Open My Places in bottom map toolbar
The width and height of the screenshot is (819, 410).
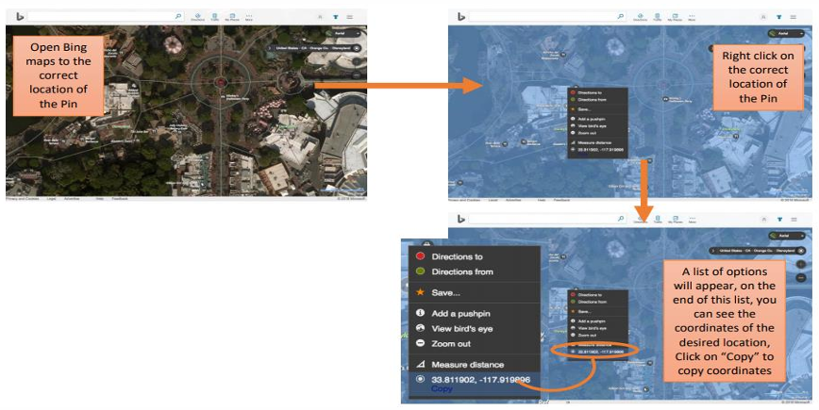coord(676,220)
